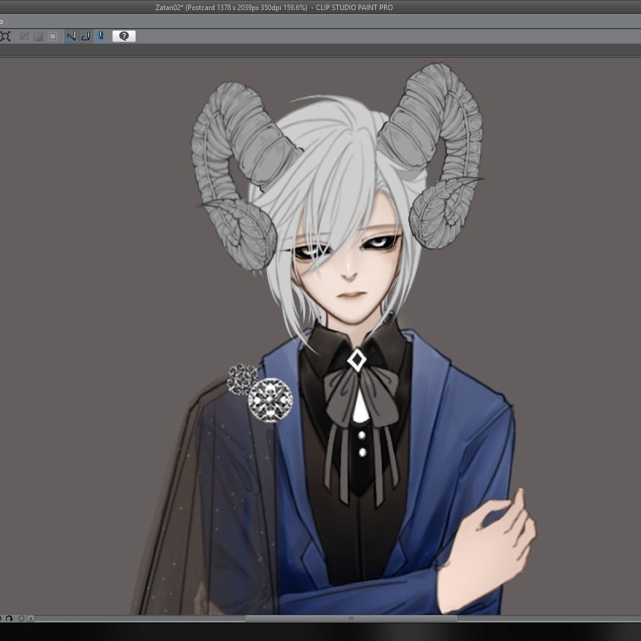Screen dimensions: 641x641
Task: Click the left scroll arrow button
Action: tap(30, 618)
